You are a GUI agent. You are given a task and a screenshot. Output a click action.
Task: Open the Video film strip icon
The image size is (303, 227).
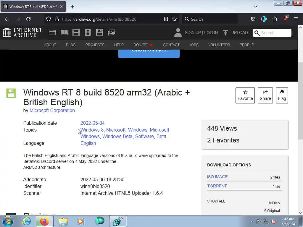pyautogui.click(x=76, y=33)
